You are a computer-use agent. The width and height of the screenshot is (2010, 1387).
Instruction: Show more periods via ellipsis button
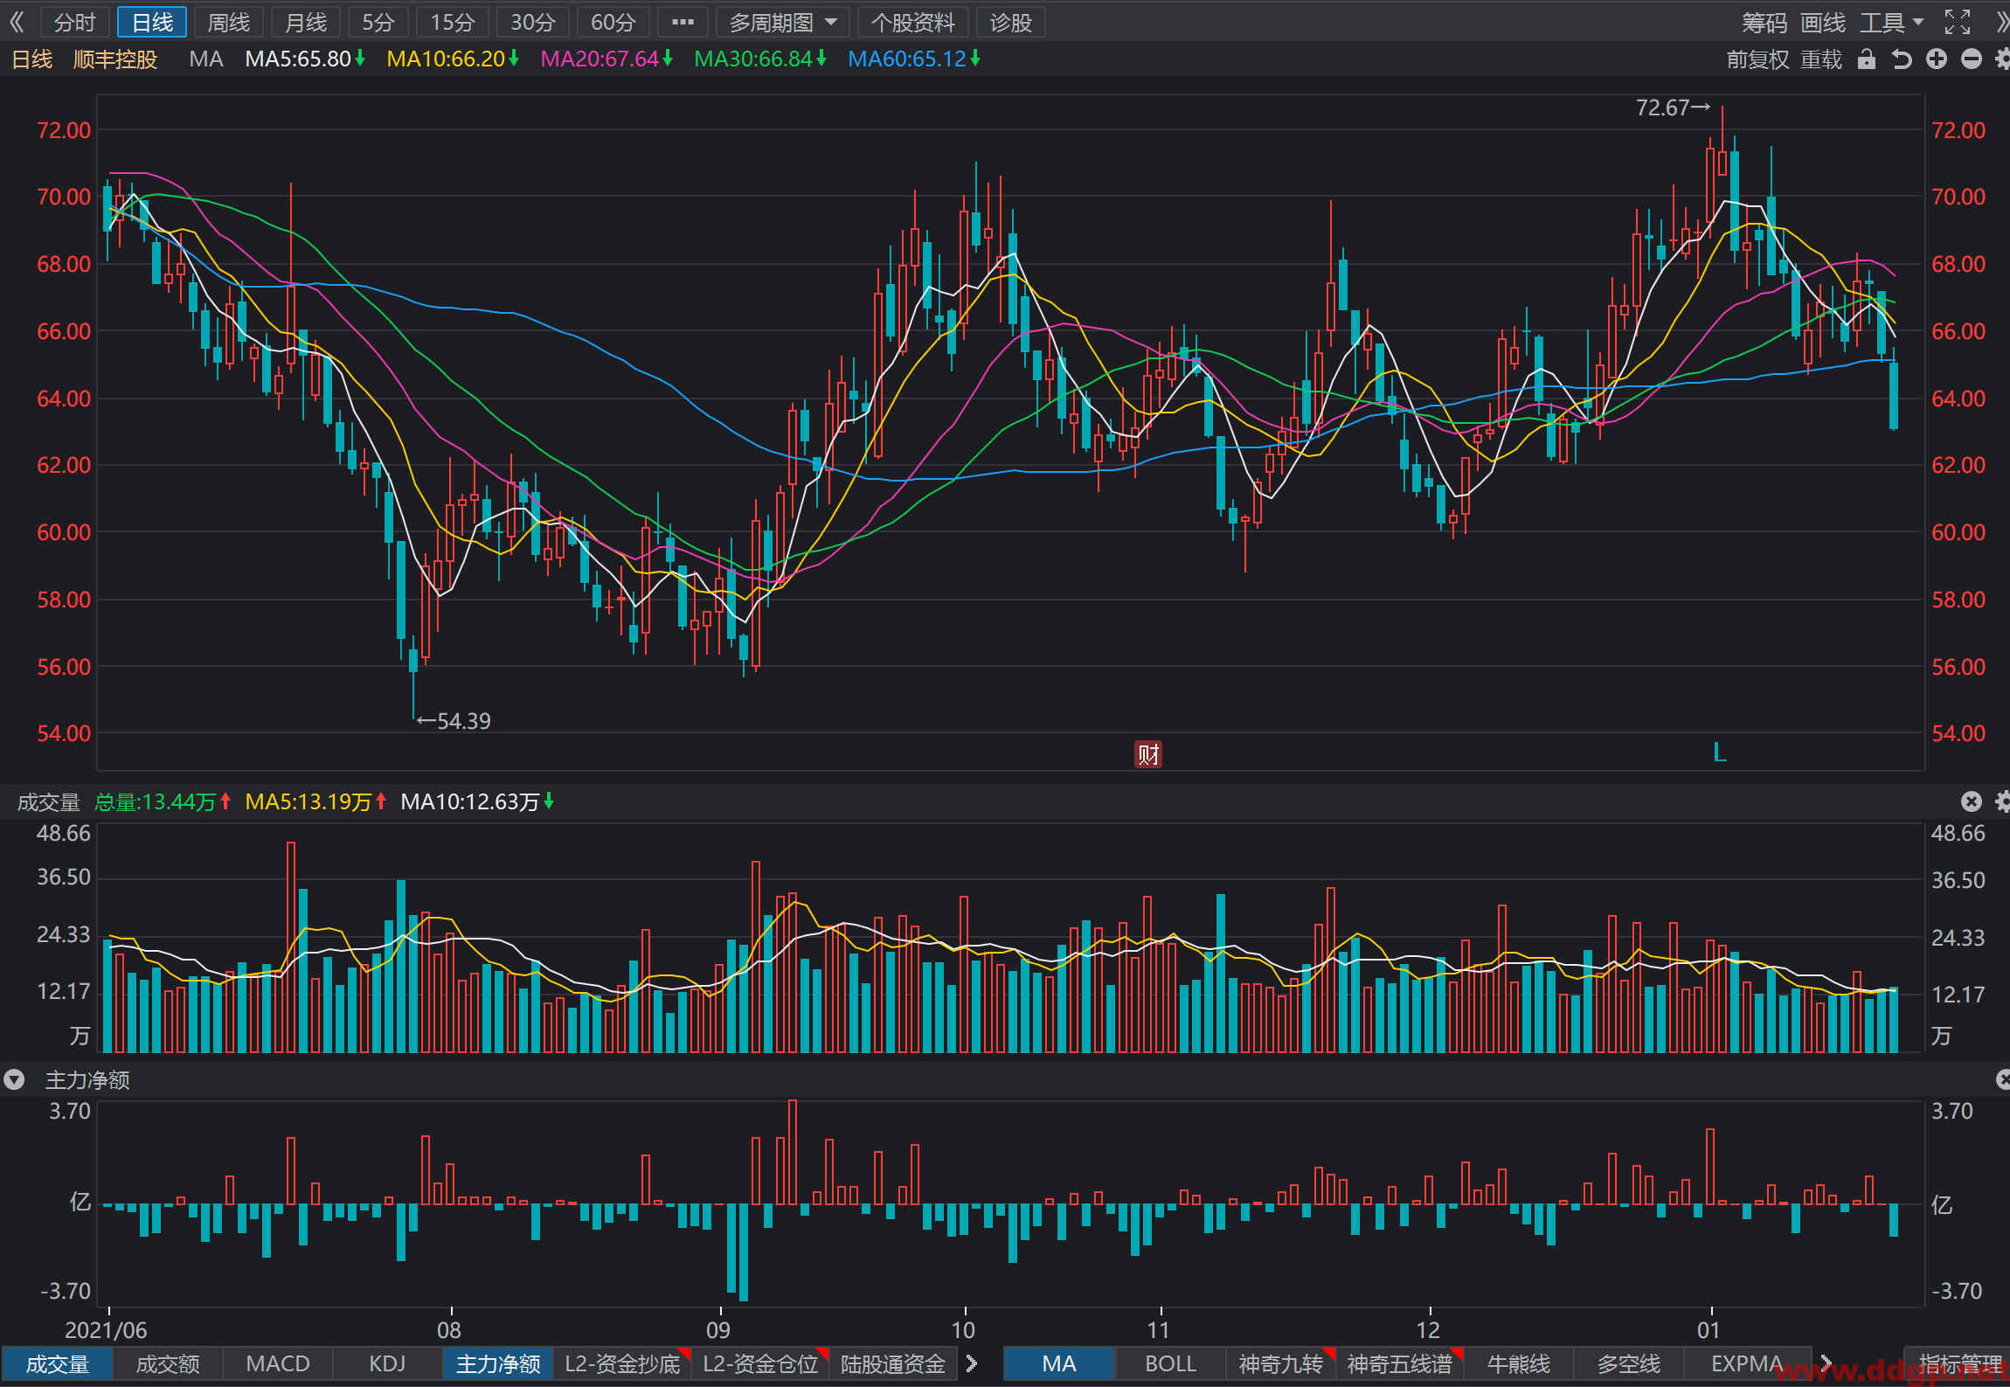pyautogui.click(x=683, y=23)
